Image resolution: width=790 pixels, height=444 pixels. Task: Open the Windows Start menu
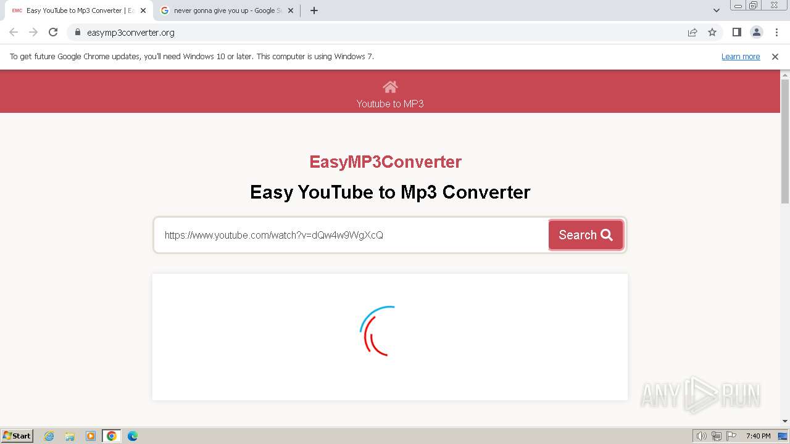(17, 435)
